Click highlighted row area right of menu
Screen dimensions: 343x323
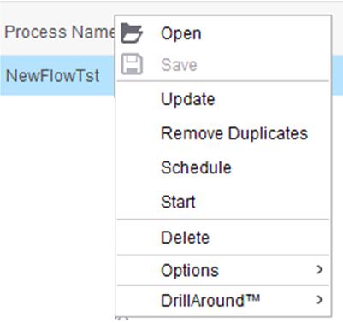338,75
